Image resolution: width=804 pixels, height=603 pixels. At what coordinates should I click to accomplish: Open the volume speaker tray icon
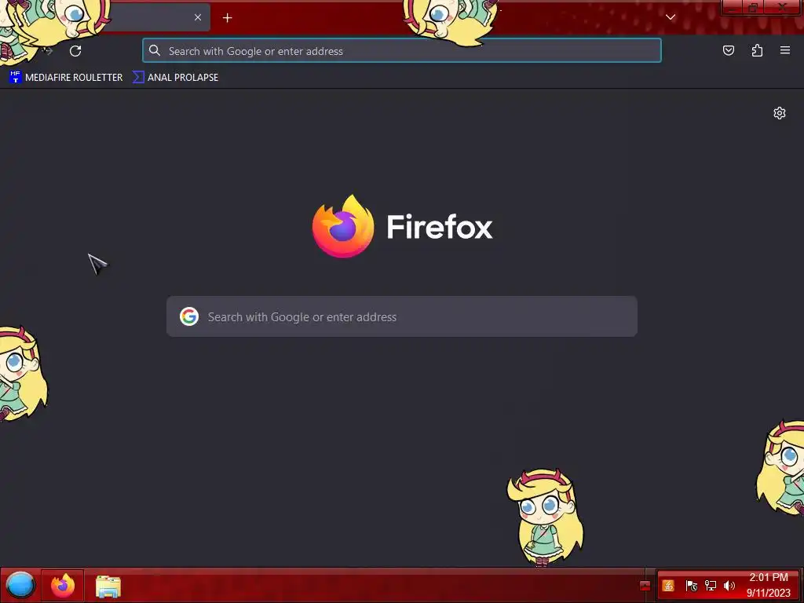[x=729, y=585]
